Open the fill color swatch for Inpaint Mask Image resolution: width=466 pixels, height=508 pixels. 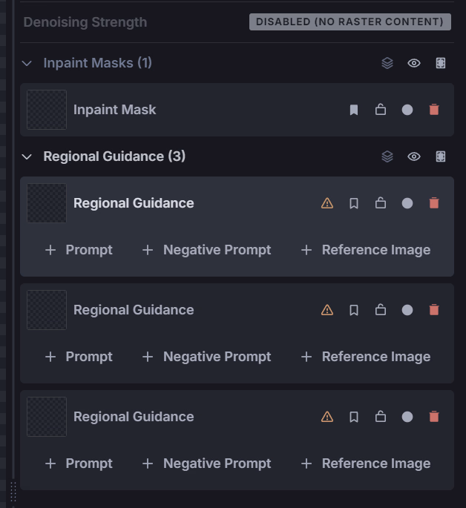(x=407, y=110)
